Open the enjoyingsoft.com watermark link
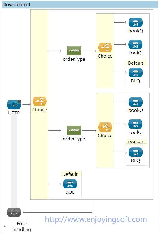The image size is (159, 236). pyautogui.click(x=96, y=219)
